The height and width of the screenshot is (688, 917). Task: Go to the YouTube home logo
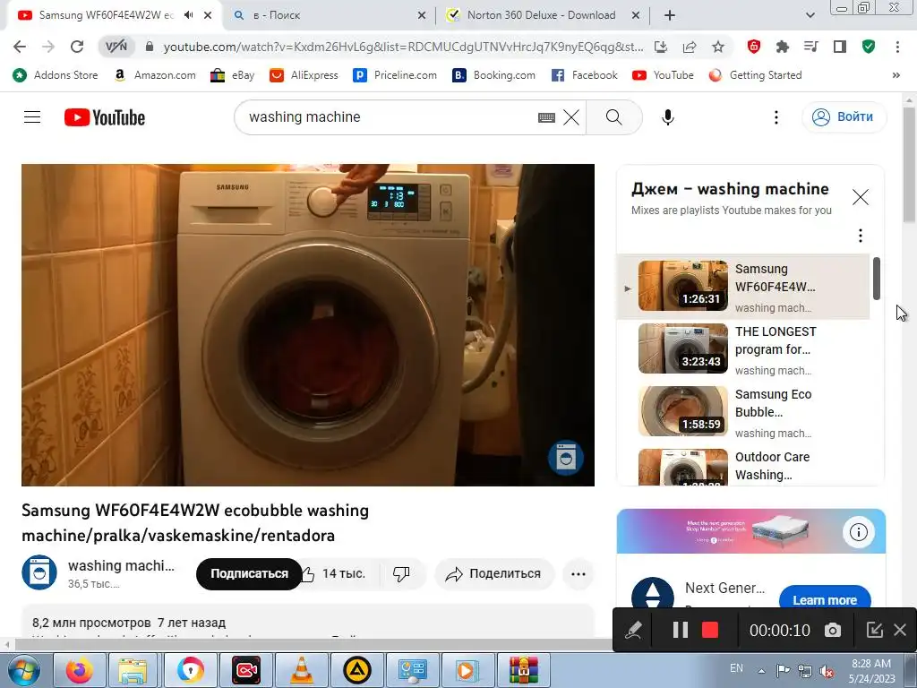coord(105,117)
